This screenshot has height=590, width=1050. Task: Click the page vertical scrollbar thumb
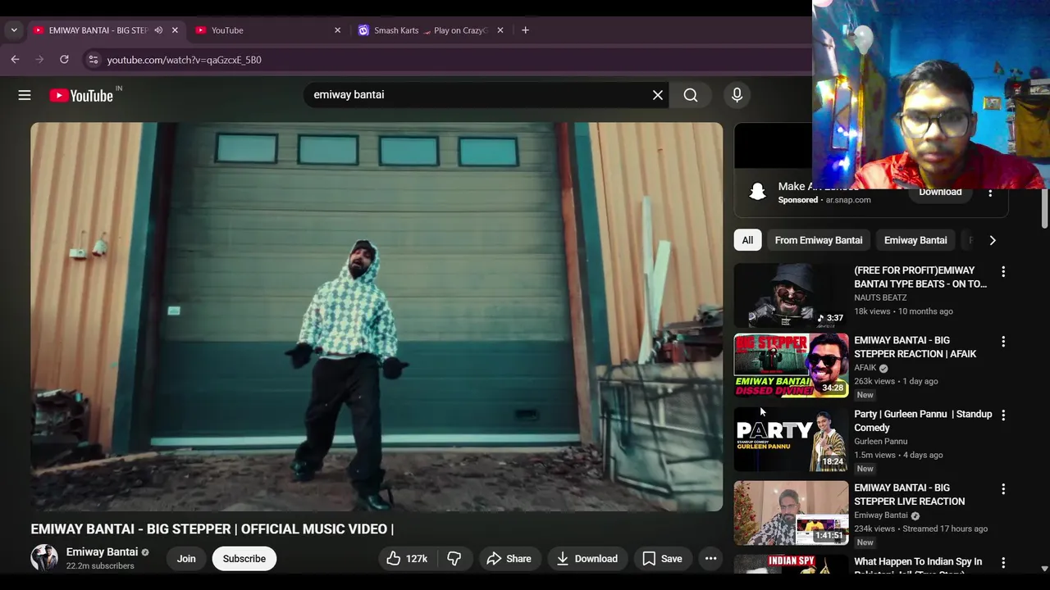[x=1044, y=209]
